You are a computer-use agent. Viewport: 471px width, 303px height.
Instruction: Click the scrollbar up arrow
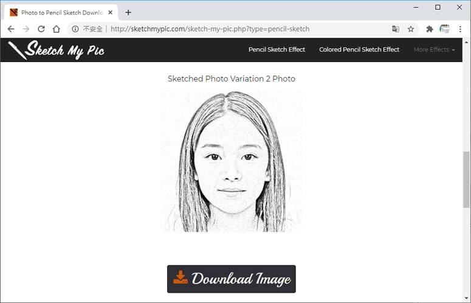coord(467,42)
